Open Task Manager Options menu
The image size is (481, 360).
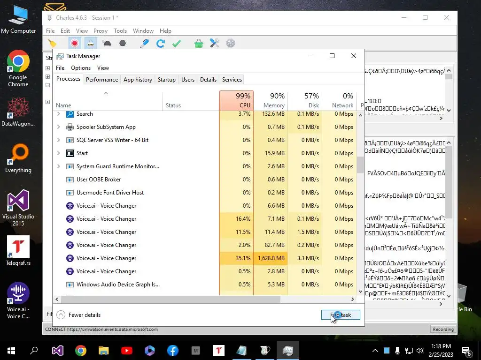81,68
